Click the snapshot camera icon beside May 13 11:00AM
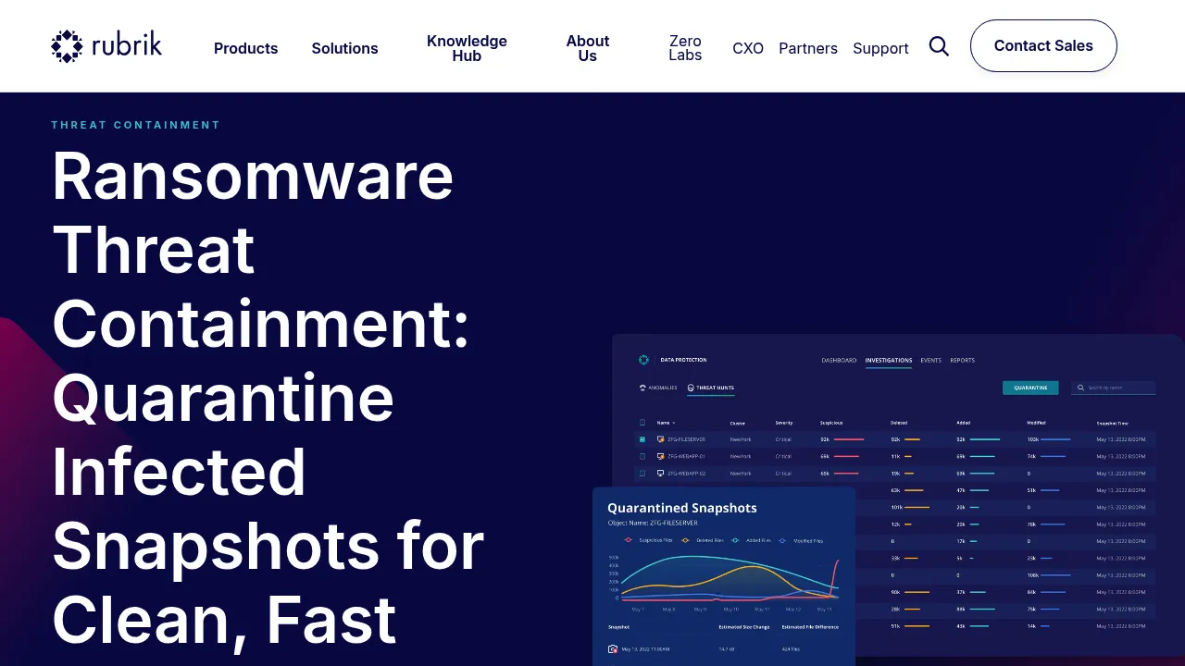Viewport: 1185px width, 666px height. coord(613,649)
